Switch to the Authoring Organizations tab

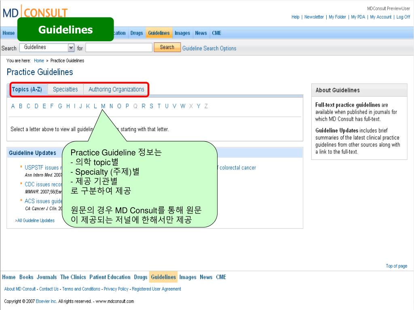[x=116, y=89]
